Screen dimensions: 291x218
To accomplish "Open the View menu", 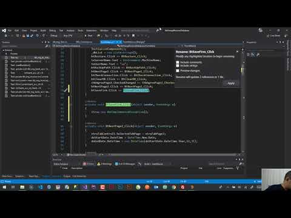I will [24, 30].
